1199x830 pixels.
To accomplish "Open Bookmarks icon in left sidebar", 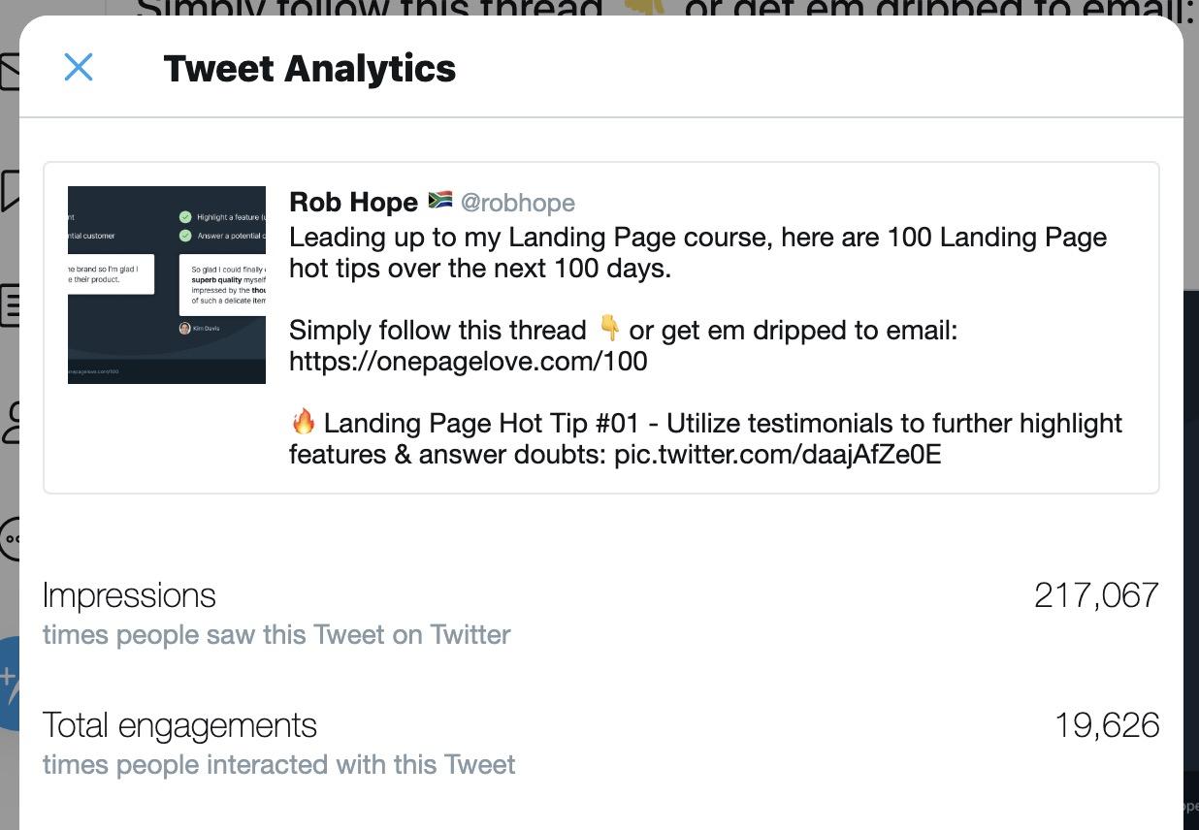I will click(9, 190).
